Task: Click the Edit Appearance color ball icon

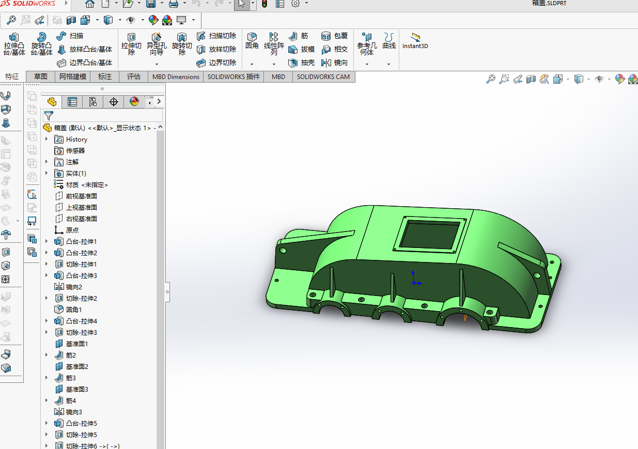Action: coord(619,79)
